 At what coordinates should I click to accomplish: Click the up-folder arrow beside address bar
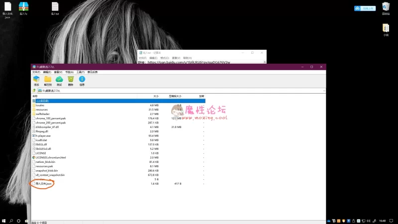click(34, 91)
